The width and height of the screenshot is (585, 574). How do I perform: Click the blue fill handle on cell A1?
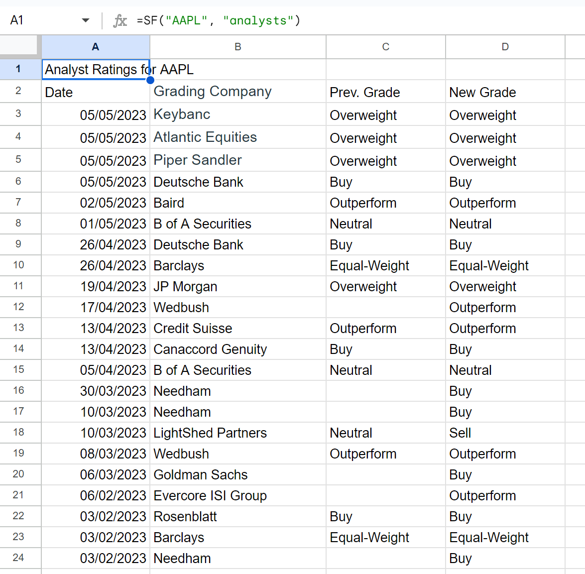pyautogui.click(x=150, y=80)
